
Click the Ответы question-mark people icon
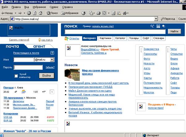click(x=66, y=38)
